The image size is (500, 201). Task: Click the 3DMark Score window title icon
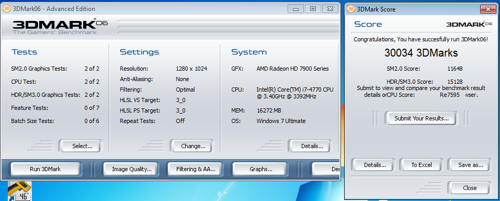point(351,9)
